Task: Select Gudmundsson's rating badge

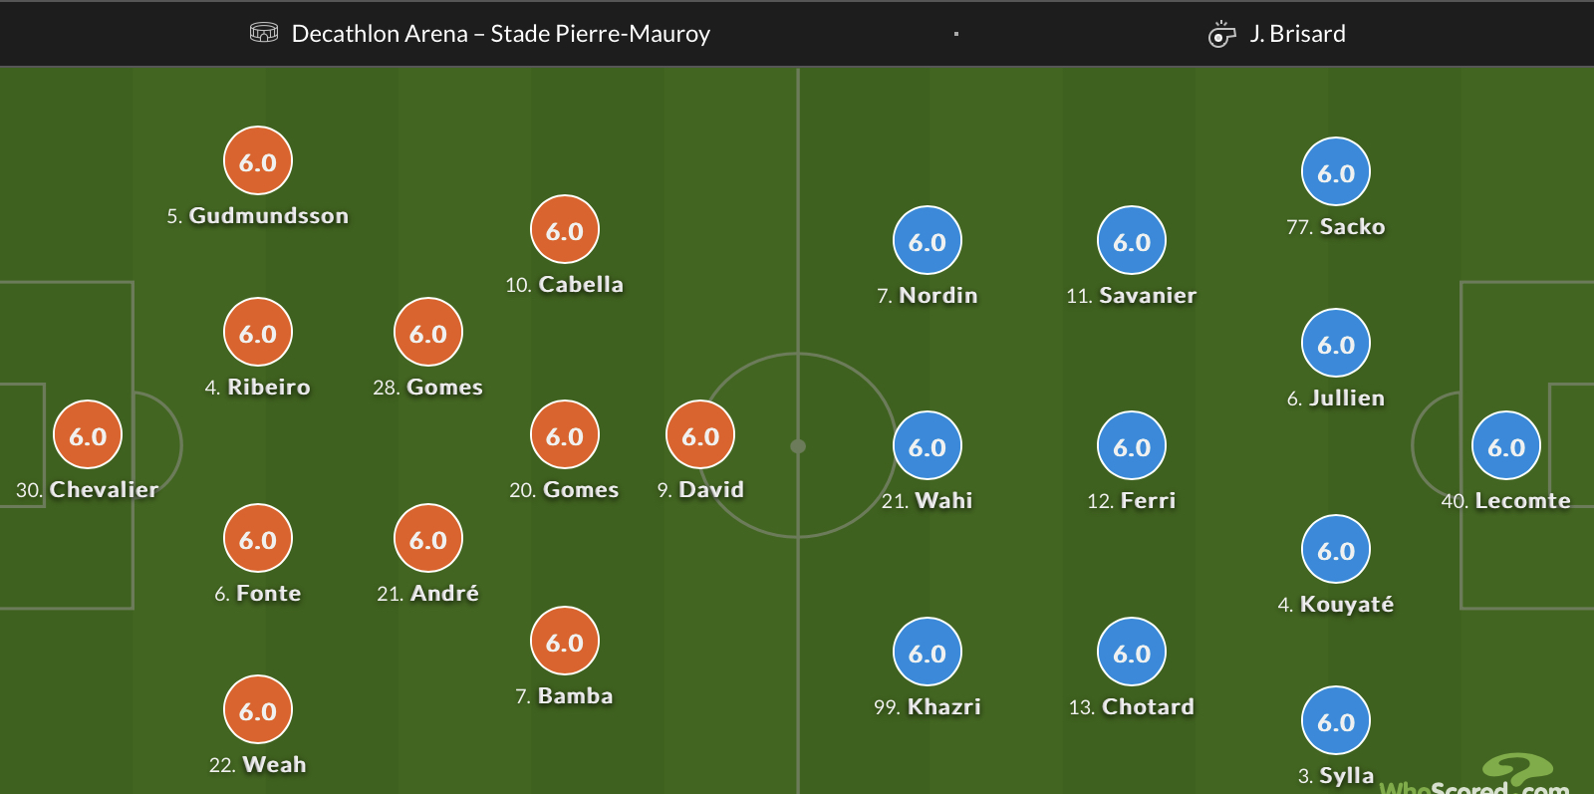Action: (258, 161)
